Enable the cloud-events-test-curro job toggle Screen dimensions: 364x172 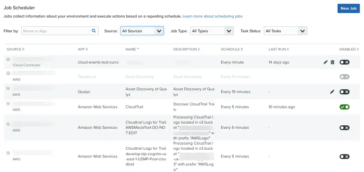[x=344, y=62]
